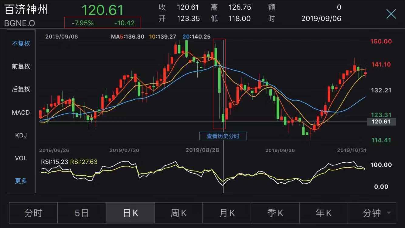405x228 pixels.
Task: Click the ticker BGNE.O
Action: [x=20, y=23]
